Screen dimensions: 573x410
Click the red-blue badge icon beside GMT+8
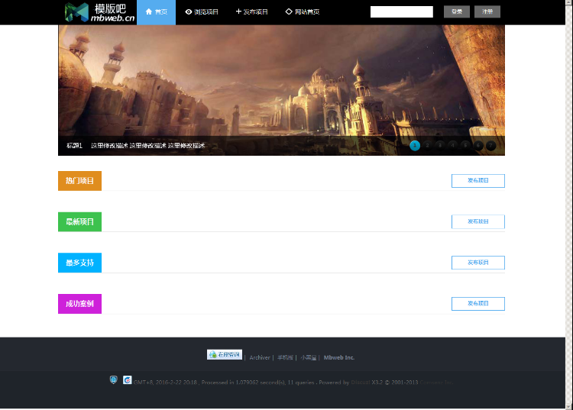point(127,380)
